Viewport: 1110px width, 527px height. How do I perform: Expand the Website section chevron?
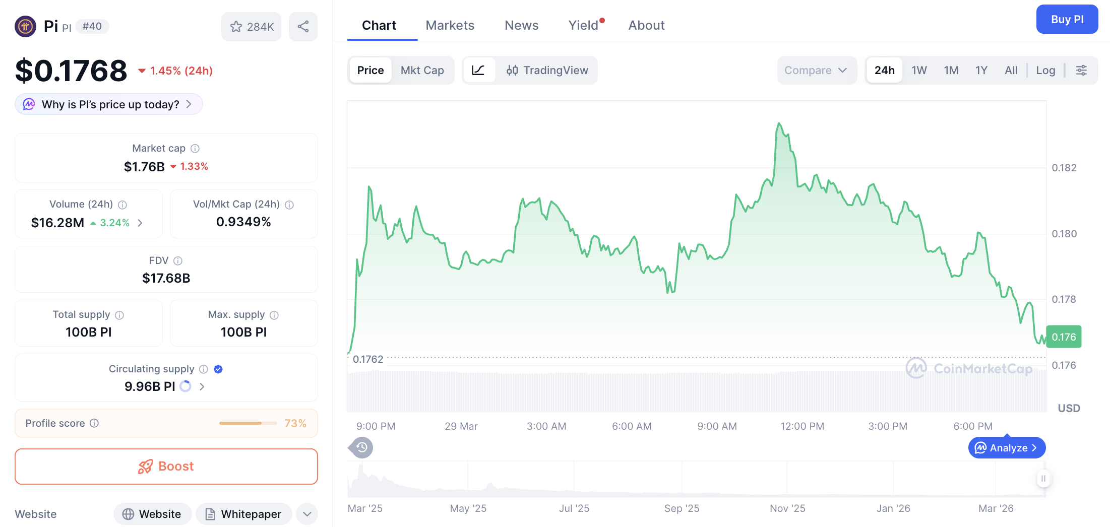[x=306, y=514]
